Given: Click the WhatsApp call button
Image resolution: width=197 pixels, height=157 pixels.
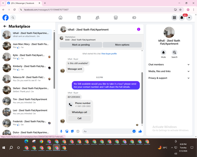Looking at the screenshot, I should pyautogui.click(x=80, y=112).
